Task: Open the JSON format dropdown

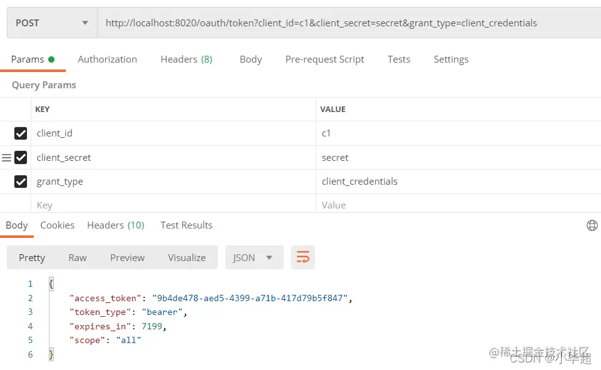Action: (254, 257)
